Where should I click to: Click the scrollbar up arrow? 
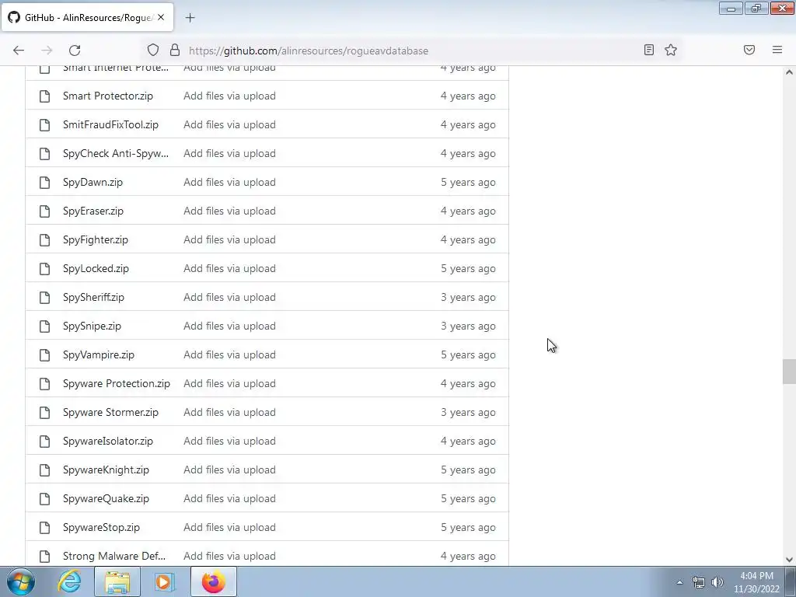coord(789,72)
